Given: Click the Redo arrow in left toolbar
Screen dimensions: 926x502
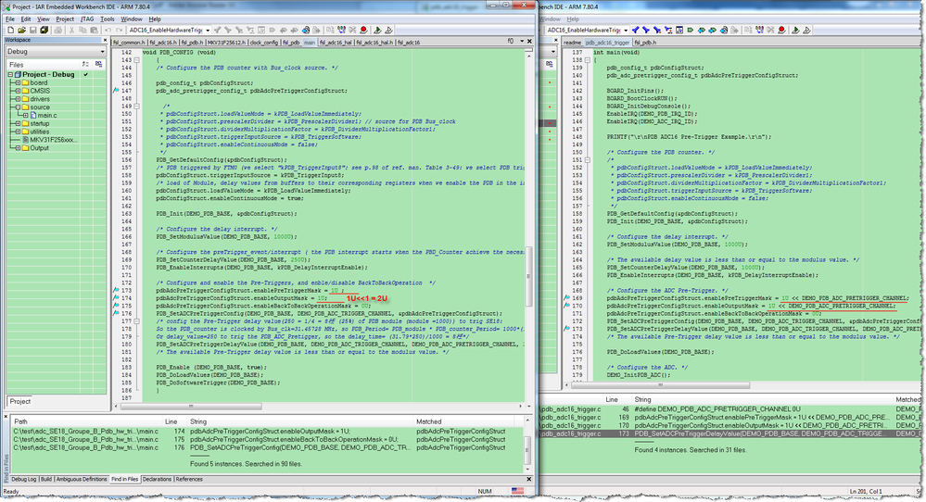Looking at the screenshot, I should 120,30.
